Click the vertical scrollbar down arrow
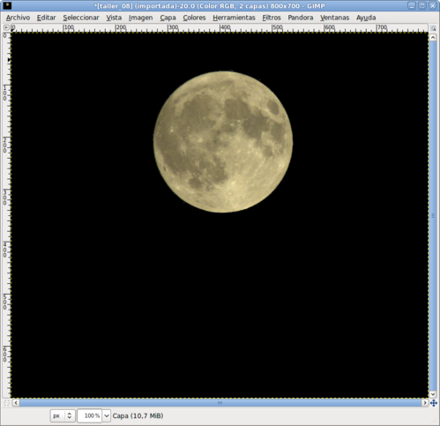The image size is (440, 426). point(433,394)
